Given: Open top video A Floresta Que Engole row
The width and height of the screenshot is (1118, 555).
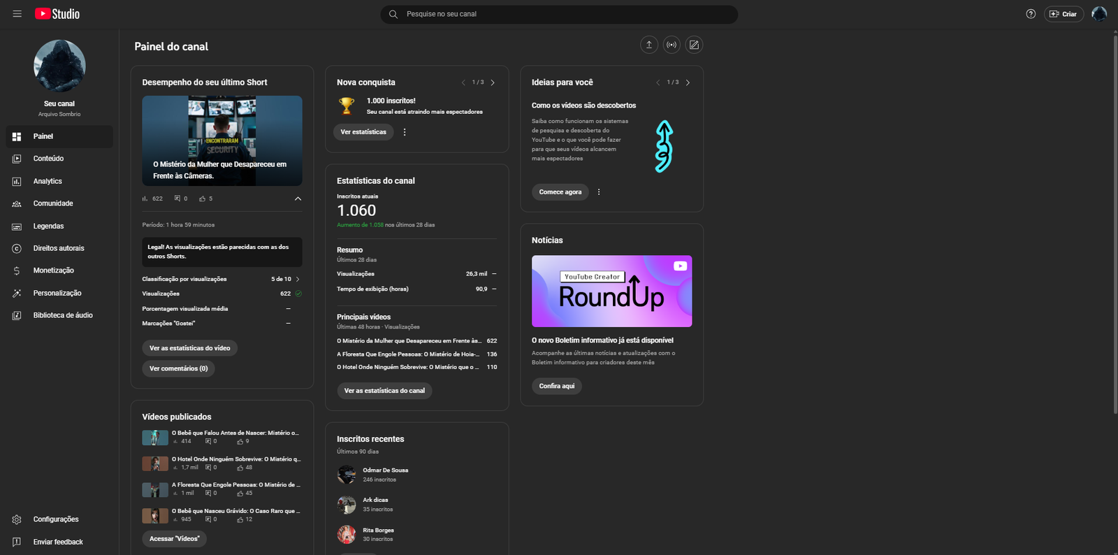Looking at the screenshot, I should point(417,354).
